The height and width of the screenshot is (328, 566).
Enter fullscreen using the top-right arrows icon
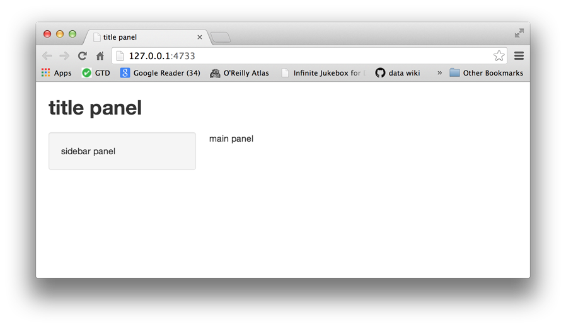coord(519,33)
